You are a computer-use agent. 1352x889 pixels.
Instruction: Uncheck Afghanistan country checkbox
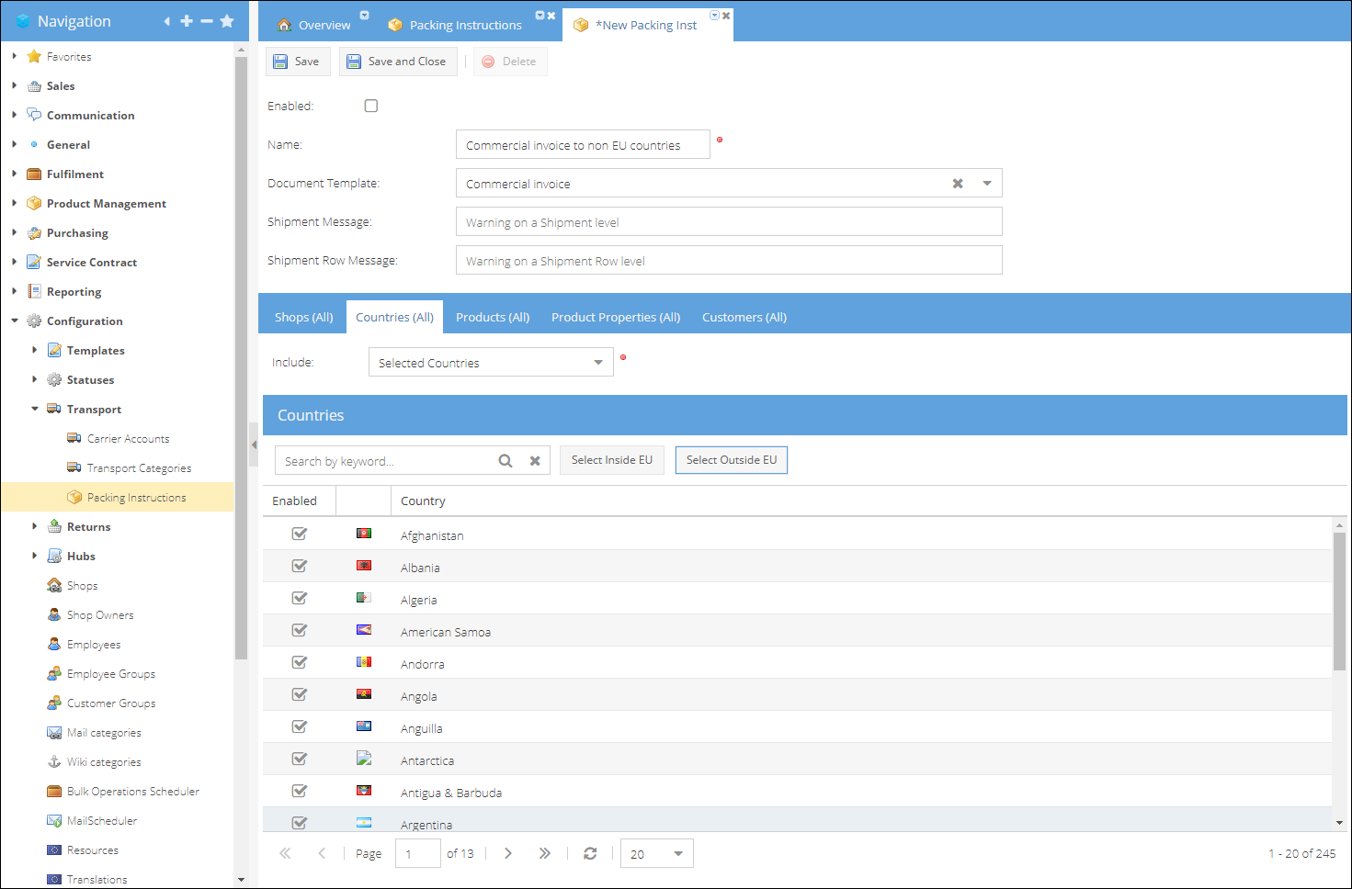(300, 534)
